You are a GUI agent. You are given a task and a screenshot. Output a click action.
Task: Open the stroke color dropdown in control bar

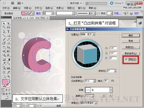(x=33, y=14)
